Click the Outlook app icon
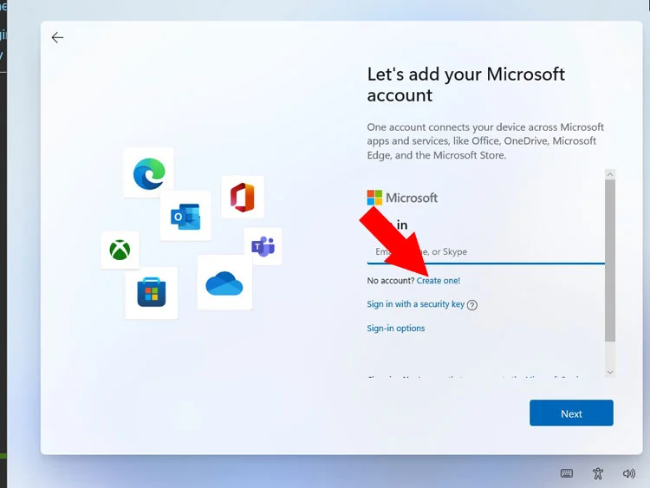Image resolution: width=650 pixels, height=488 pixels. pyautogui.click(x=185, y=216)
